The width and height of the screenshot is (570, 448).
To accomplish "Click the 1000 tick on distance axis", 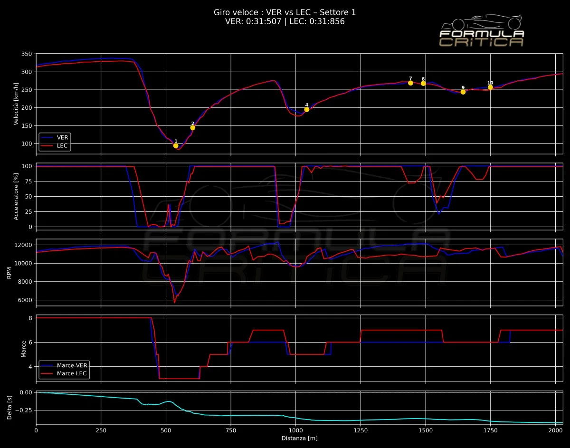I will (295, 430).
